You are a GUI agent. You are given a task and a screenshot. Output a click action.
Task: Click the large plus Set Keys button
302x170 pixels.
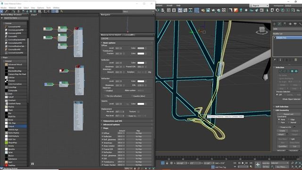pyautogui.click(x=258, y=165)
